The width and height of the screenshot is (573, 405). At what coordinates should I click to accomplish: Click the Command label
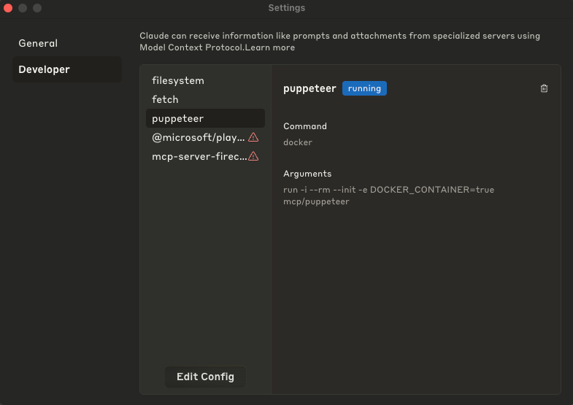click(305, 126)
